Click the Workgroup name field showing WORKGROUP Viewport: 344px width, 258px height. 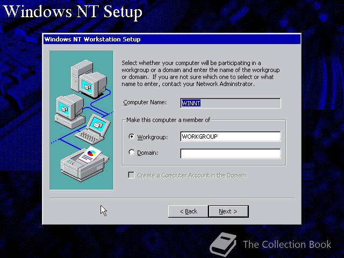click(x=231, y=137)
